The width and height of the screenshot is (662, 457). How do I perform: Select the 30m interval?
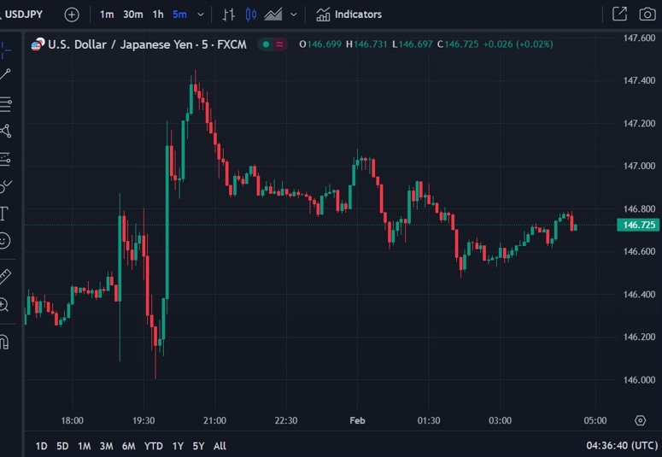coord(133,15)
